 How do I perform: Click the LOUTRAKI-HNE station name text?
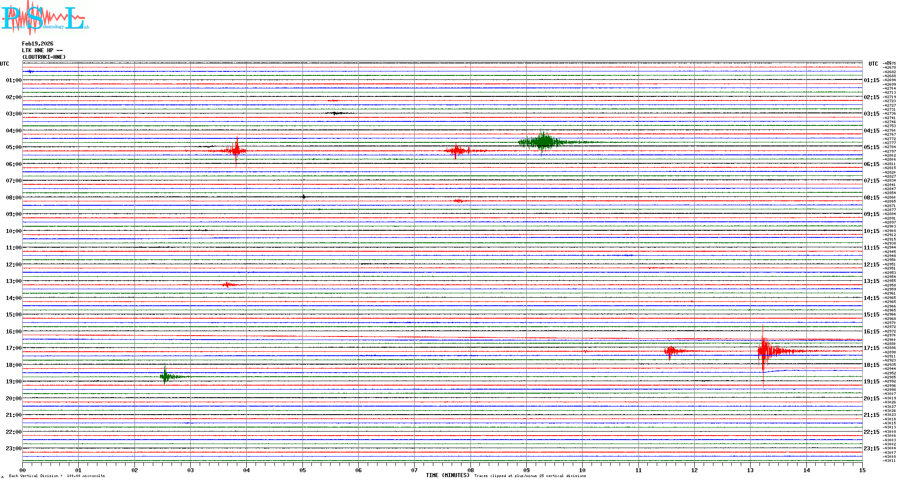point(44,57)
